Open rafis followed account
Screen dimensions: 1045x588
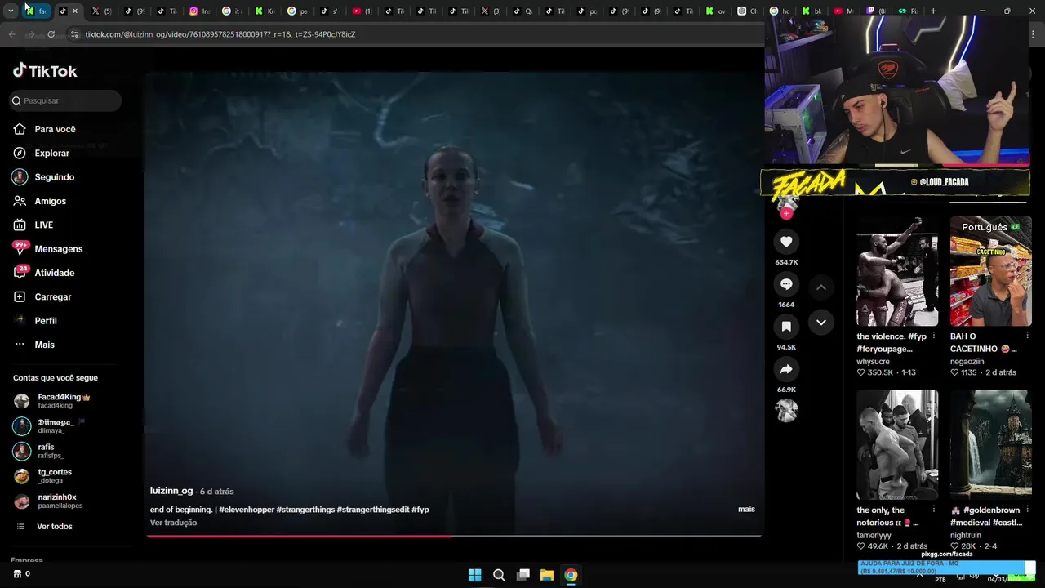38,451
